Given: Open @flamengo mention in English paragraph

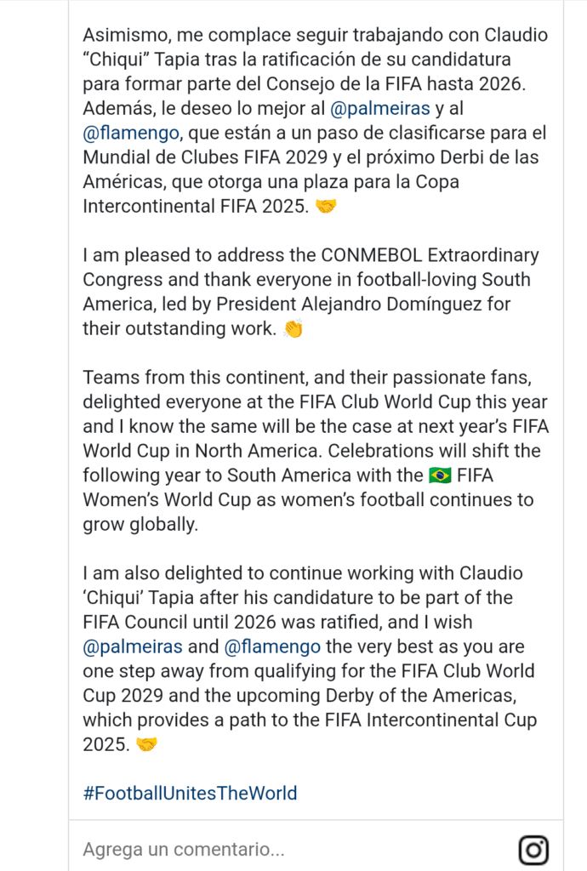Looking at the screenshot, I should pos(272,647).
